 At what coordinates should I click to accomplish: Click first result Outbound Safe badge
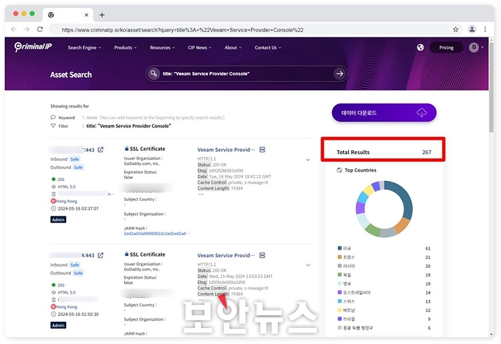click(x=78, y=168)
